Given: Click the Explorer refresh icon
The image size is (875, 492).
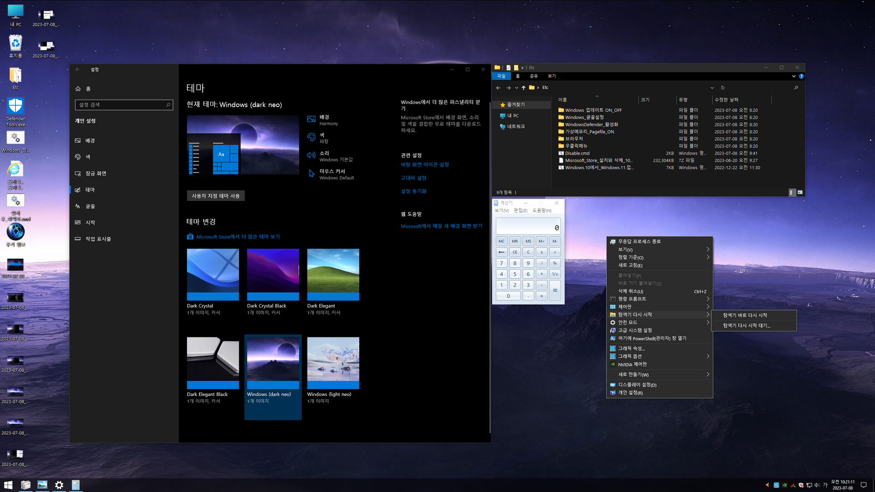Looking at the screenshot, I should point(723,88).
